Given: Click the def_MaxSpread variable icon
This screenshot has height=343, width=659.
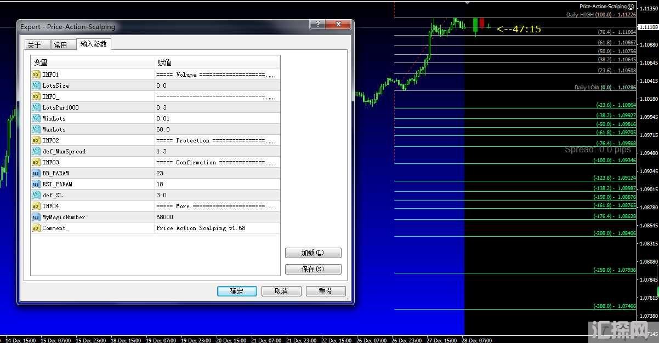Looking at the screenshot, I should click(x=36, y=151).
